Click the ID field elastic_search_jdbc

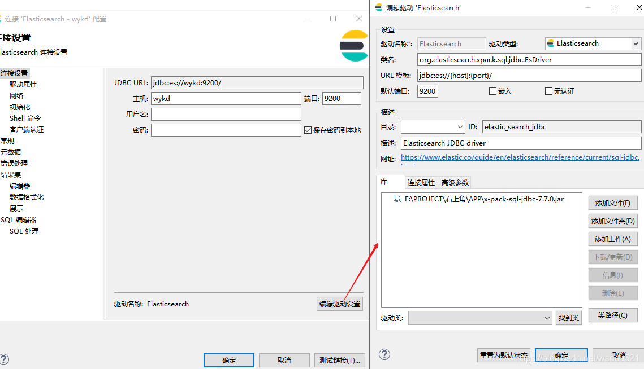click(x=561, y=127)
